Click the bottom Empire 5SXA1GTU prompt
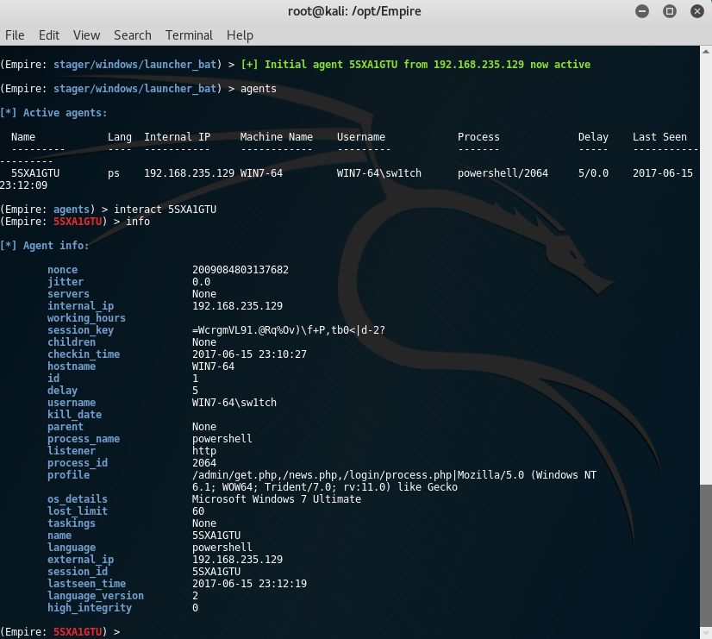 coord(60,632)
